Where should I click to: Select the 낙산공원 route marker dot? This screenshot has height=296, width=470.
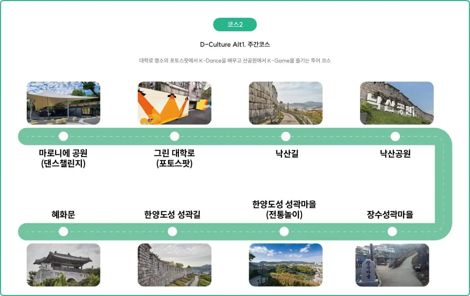click(x=395, y=136)
